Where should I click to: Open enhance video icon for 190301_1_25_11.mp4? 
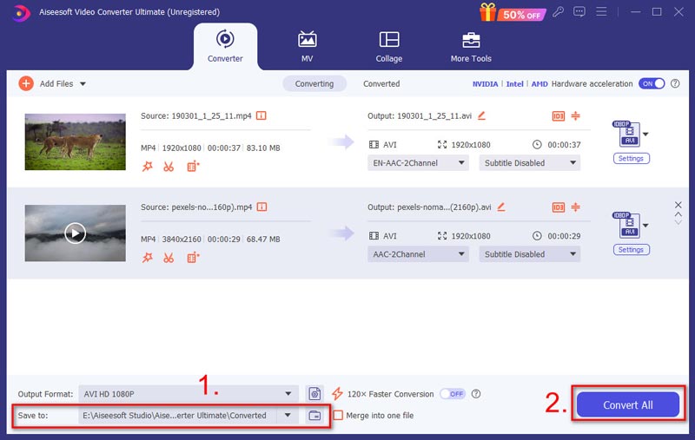[193, 167]
